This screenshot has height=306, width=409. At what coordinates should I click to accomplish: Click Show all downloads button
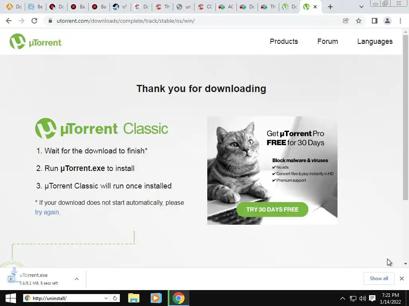coord(379,279)
